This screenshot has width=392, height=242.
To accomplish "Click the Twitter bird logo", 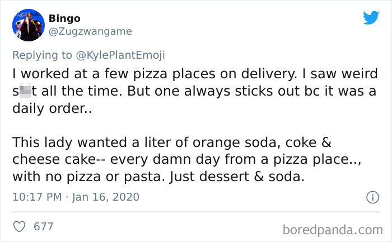I will tap(371, 18).
